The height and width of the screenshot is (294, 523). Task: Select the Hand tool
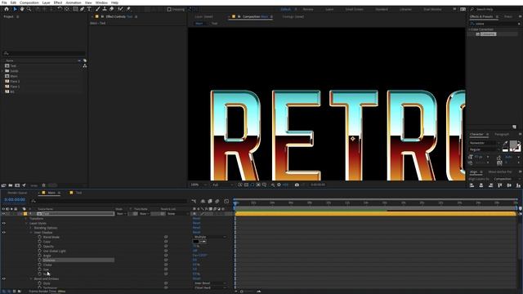point(22,9)
